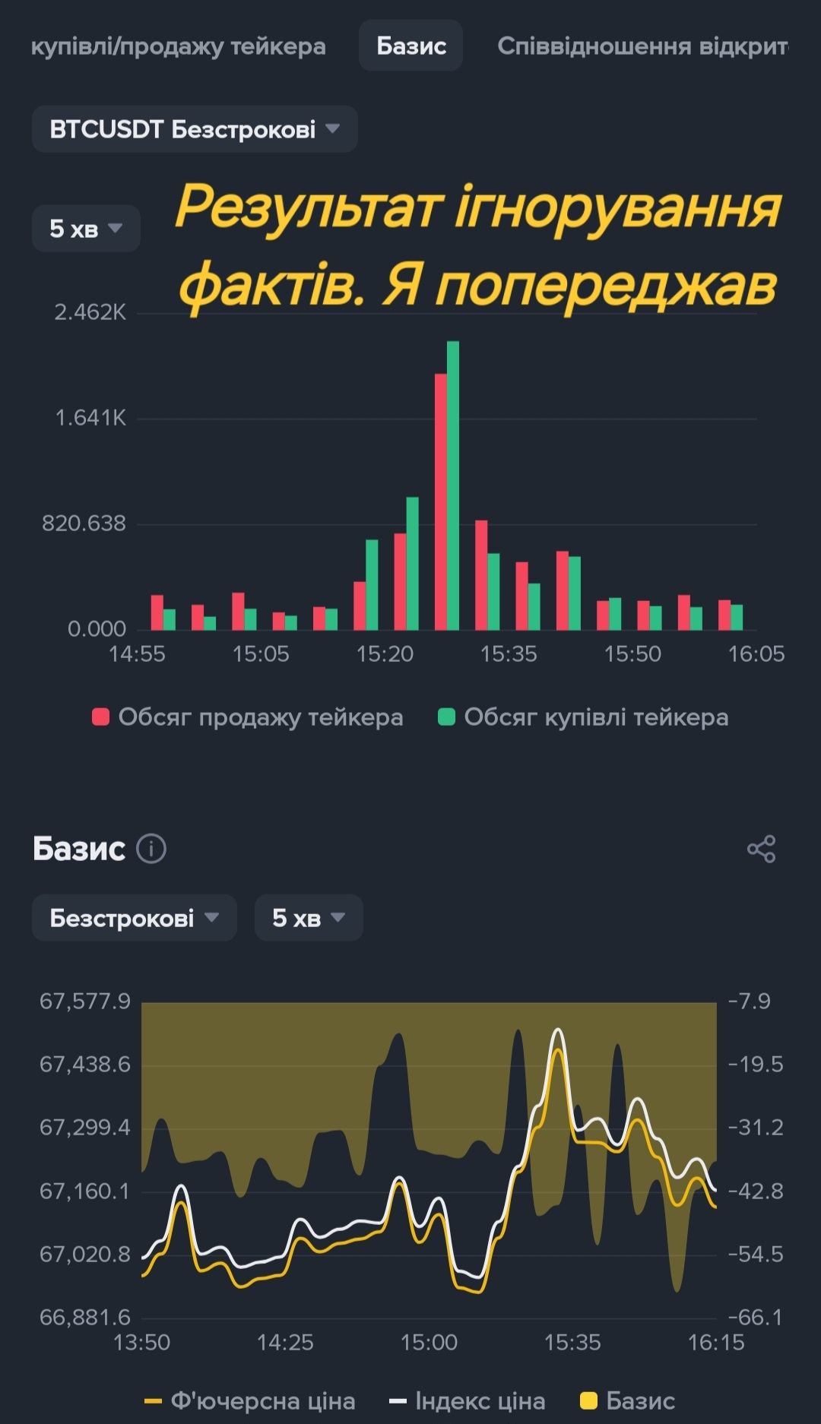Tap the 15:35 label on volume chart

tap(509, 653)
